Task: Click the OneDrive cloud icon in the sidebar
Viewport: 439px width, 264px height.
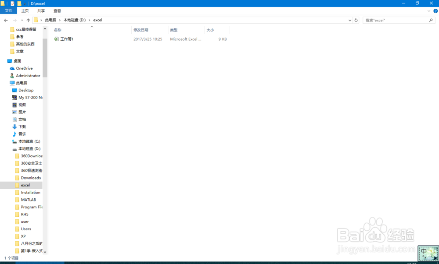Action: coord(13,68)
